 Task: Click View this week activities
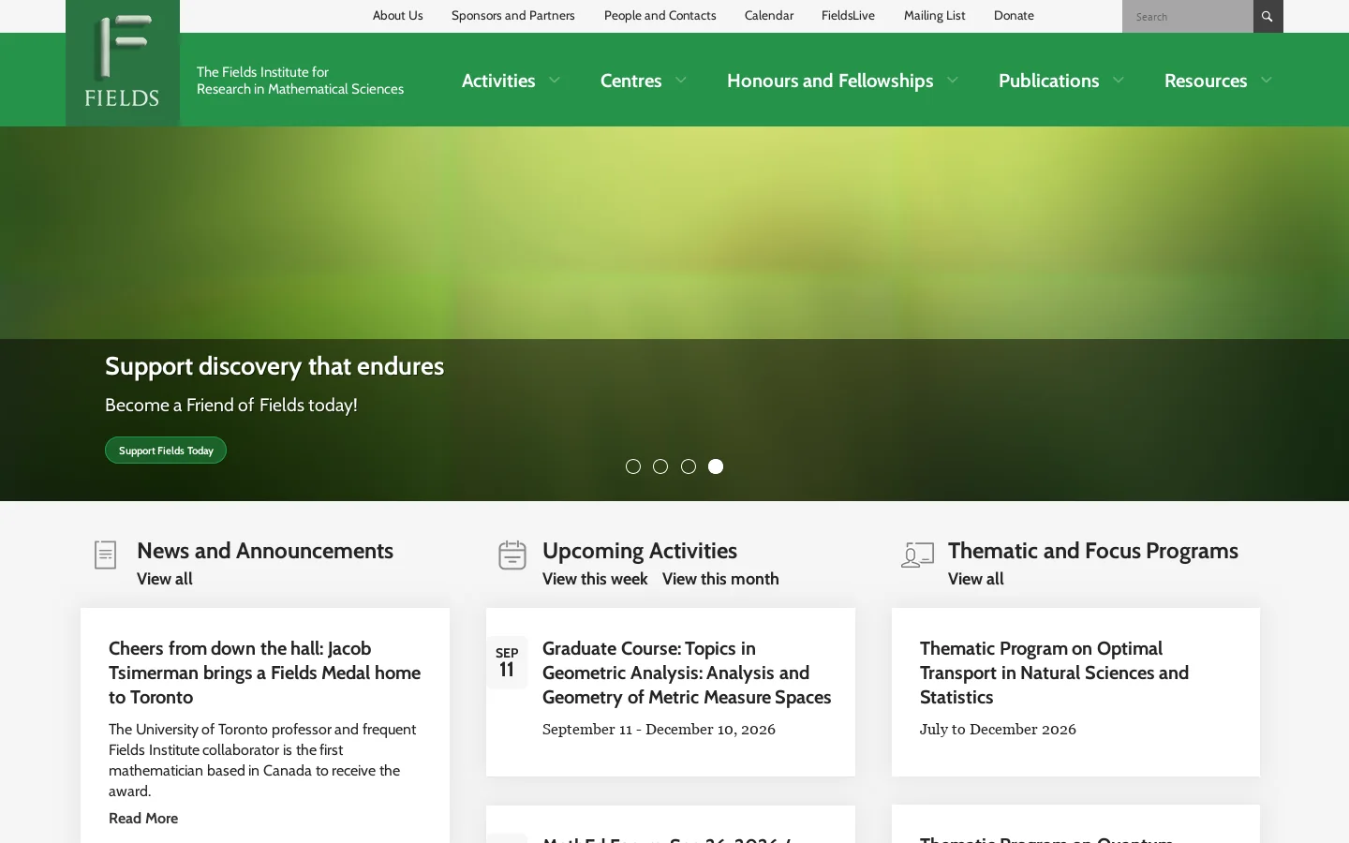(595, 579)
